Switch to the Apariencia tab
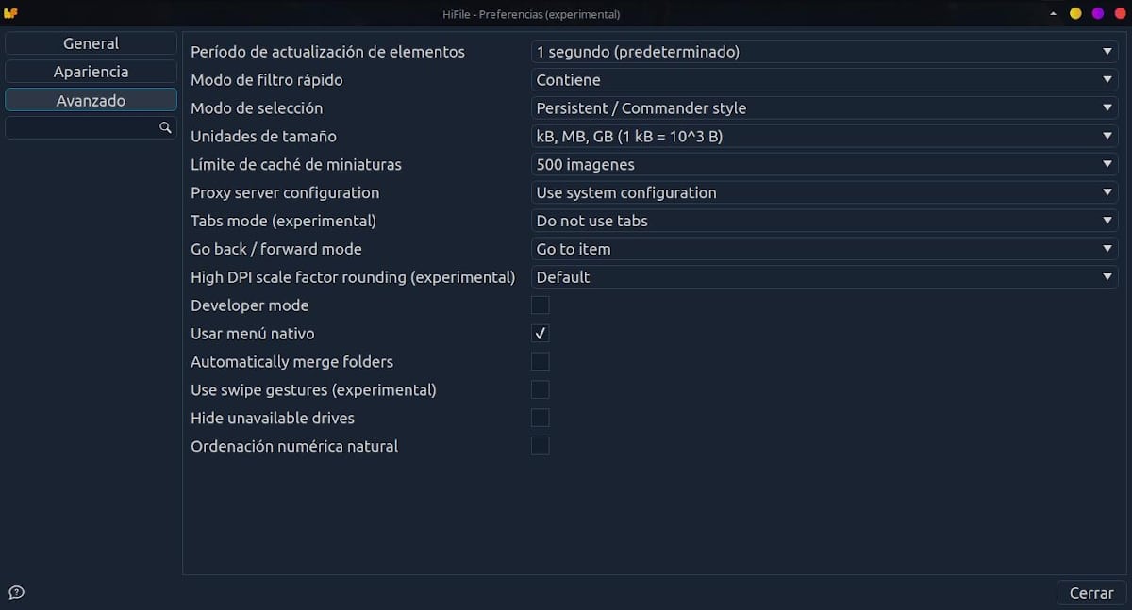This screenshot has height=610, width=1132. click(91, 72)
